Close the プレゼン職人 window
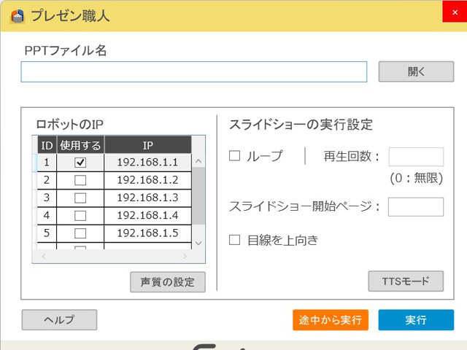Viewport: 467px width, 350px height. click(x=455, y=12)
